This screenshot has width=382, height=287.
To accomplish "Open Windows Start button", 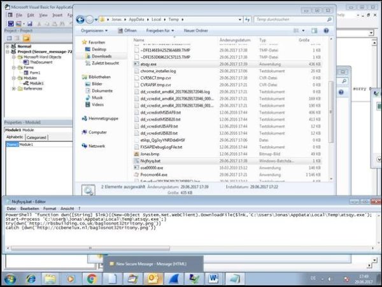I will tap(10, 279).
